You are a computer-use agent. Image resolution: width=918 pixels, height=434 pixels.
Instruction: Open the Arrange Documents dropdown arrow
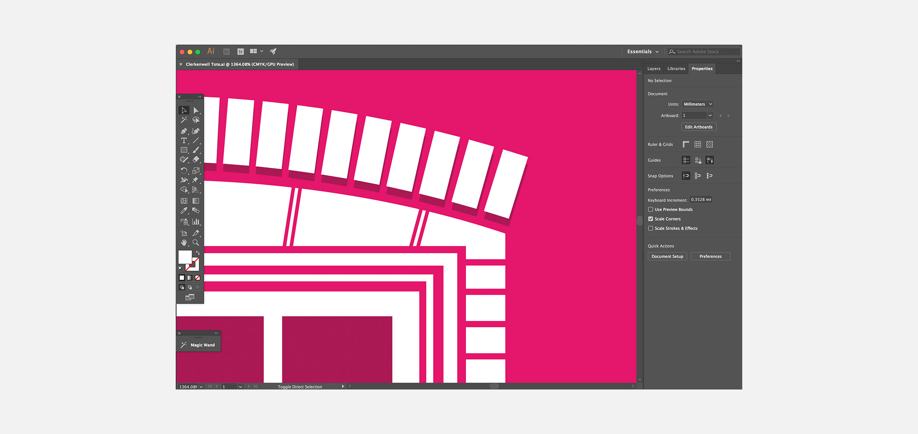[262, 52]
